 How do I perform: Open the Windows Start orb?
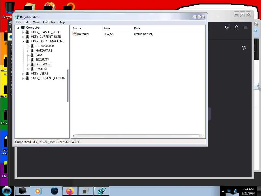7,191
